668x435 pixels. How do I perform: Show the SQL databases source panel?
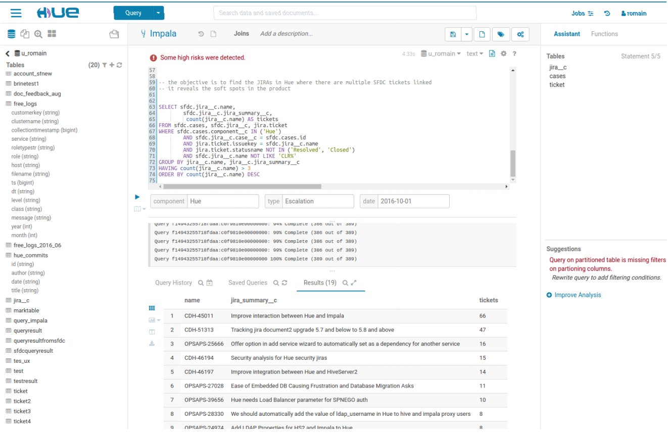point(11,34)
